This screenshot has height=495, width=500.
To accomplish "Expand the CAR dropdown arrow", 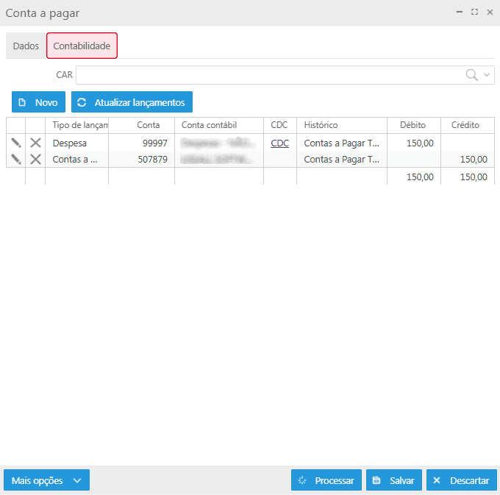I will pos(487,75).
